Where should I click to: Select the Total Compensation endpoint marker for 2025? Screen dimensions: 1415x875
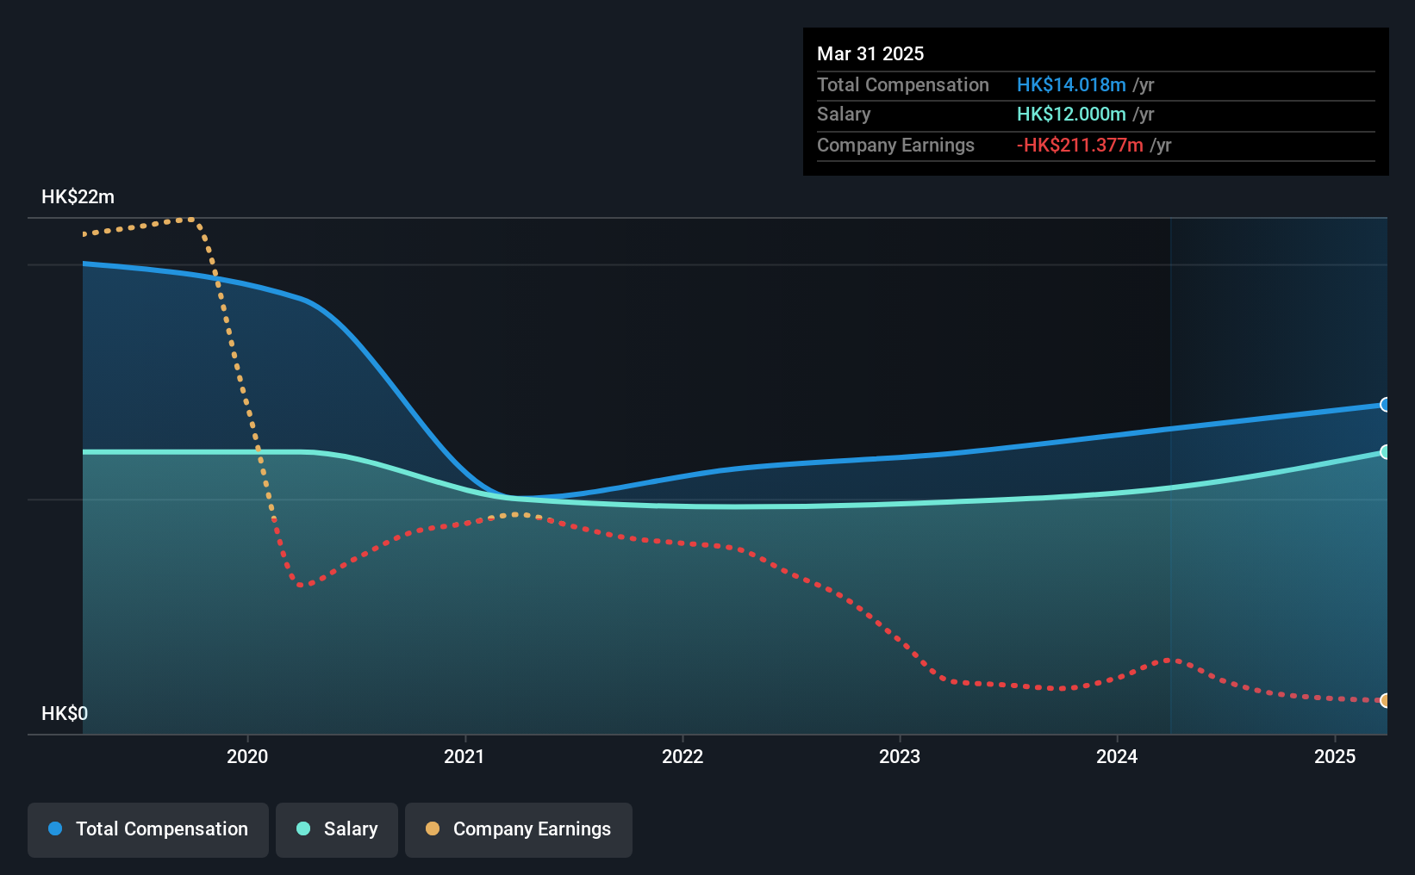click(x=1385, y=405)
